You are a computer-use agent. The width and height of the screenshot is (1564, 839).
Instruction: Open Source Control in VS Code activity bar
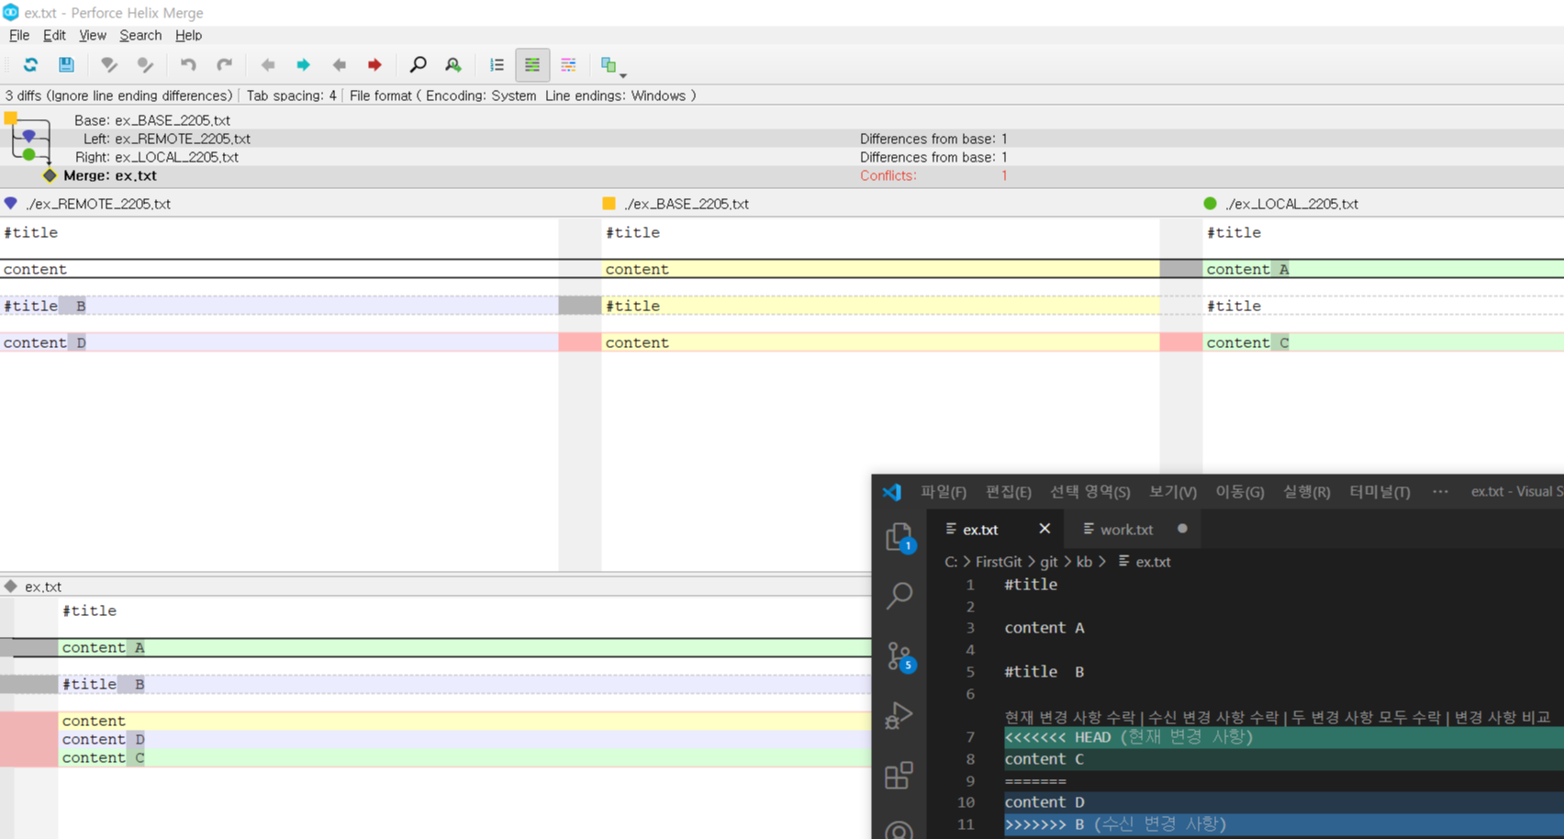[900, 656]
